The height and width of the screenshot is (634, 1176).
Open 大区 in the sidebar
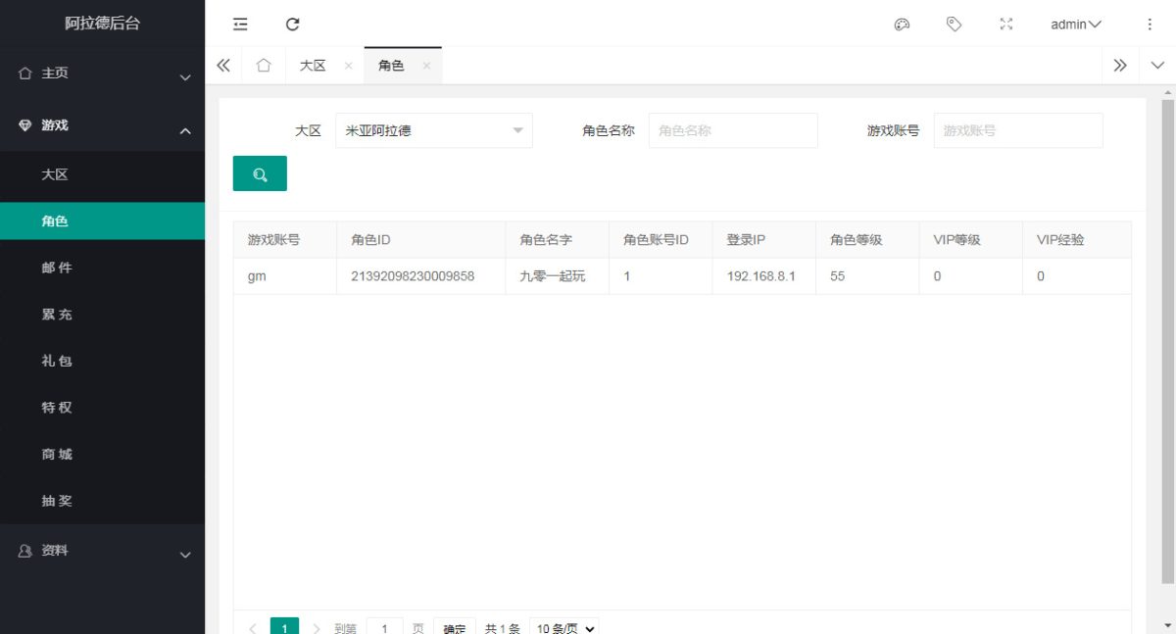102,174
